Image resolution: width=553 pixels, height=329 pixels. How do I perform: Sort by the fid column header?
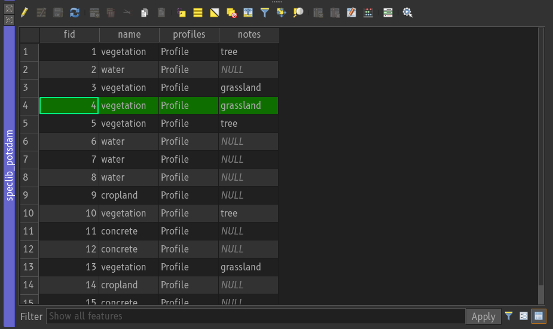(x=69, y=35)
